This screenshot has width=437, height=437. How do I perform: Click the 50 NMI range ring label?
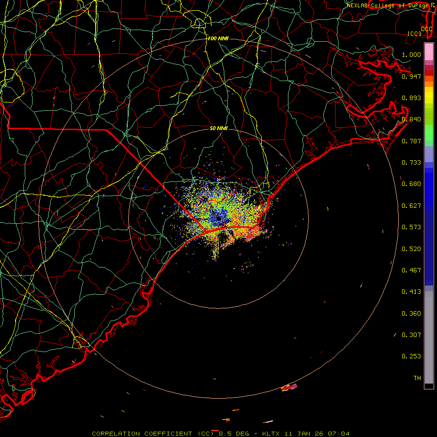[218, 128]
